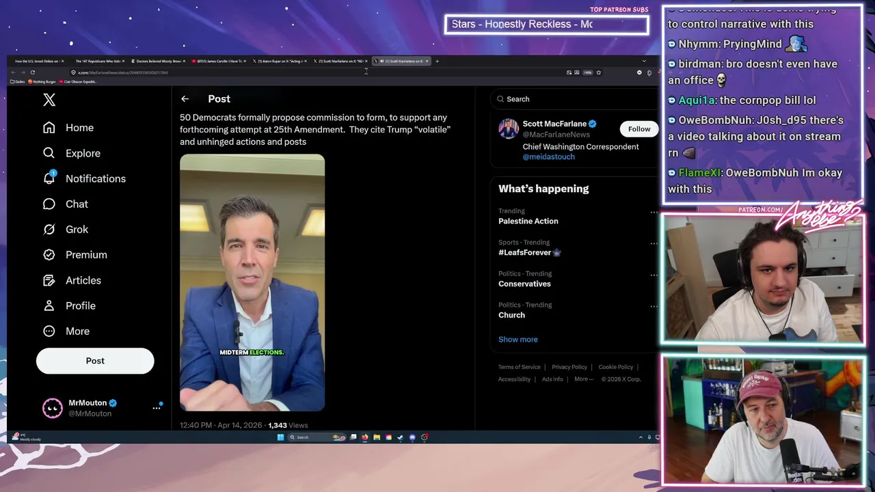The height and width of the screenshot is (492, 875).
Task: Open Grok via its sidebar icon
Action: pyautogui.click(x=49, y=230)
